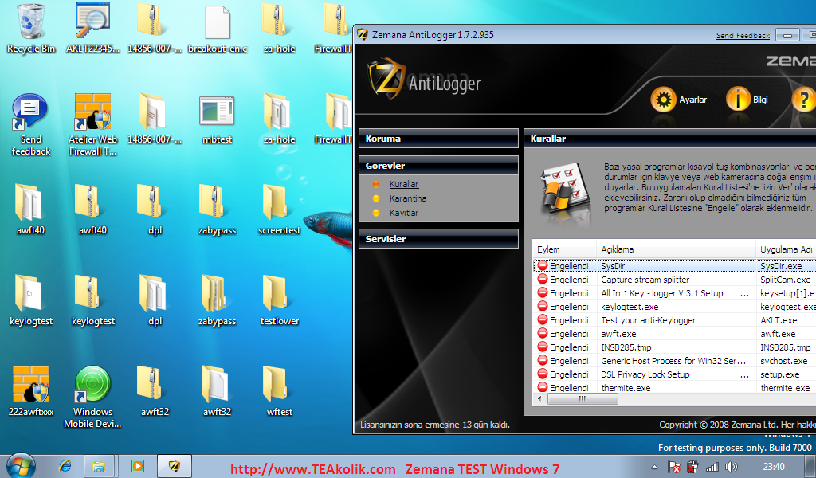Click the 'setup.exe' application name cell
Viewport: 816px width, 478px height.
pos(779,374)
